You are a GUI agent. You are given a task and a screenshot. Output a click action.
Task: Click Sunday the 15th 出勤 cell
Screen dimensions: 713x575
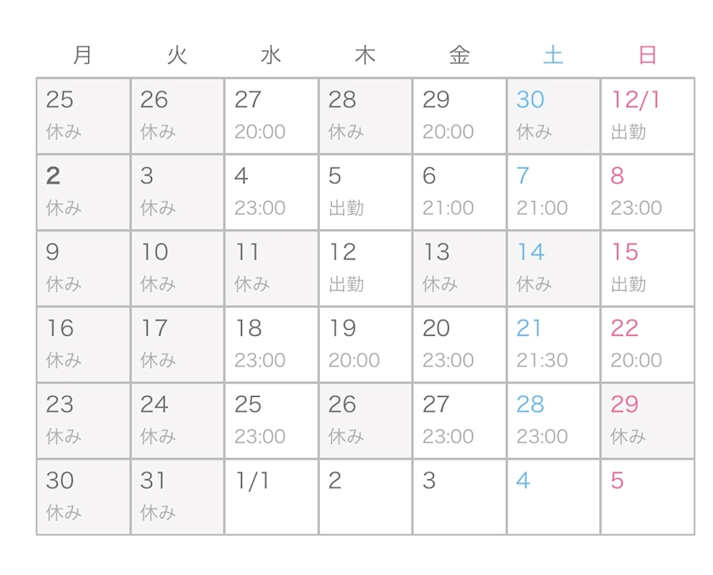tap(647, 268)
